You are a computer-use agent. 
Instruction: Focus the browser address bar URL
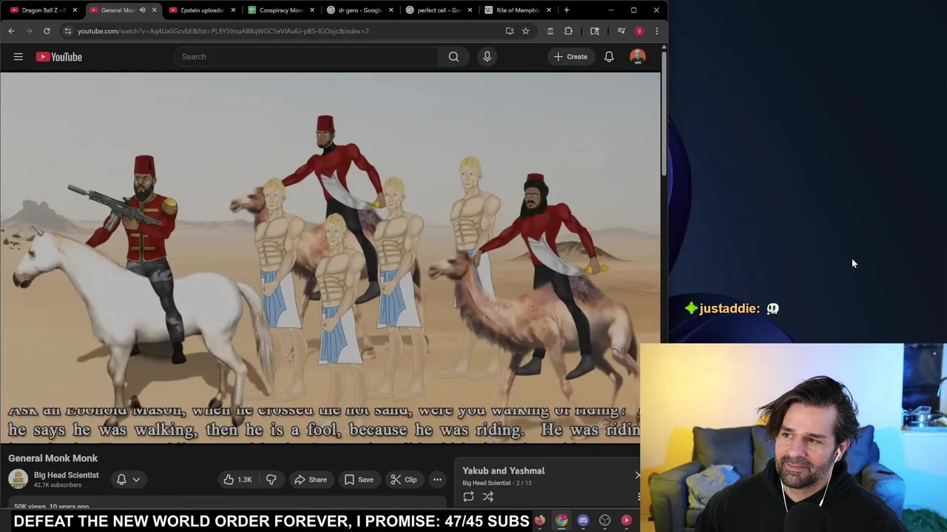coord(223,31)
